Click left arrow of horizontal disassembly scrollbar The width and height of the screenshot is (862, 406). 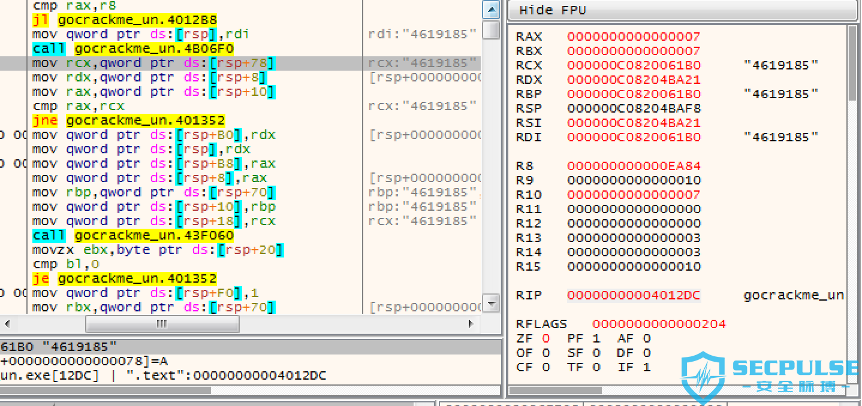pos(6,324)
